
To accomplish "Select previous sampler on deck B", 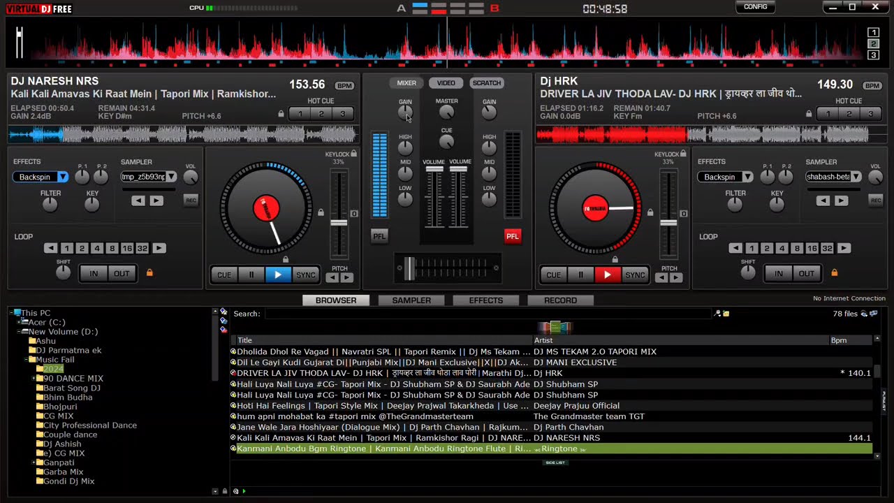I will (x=823, y=201).
